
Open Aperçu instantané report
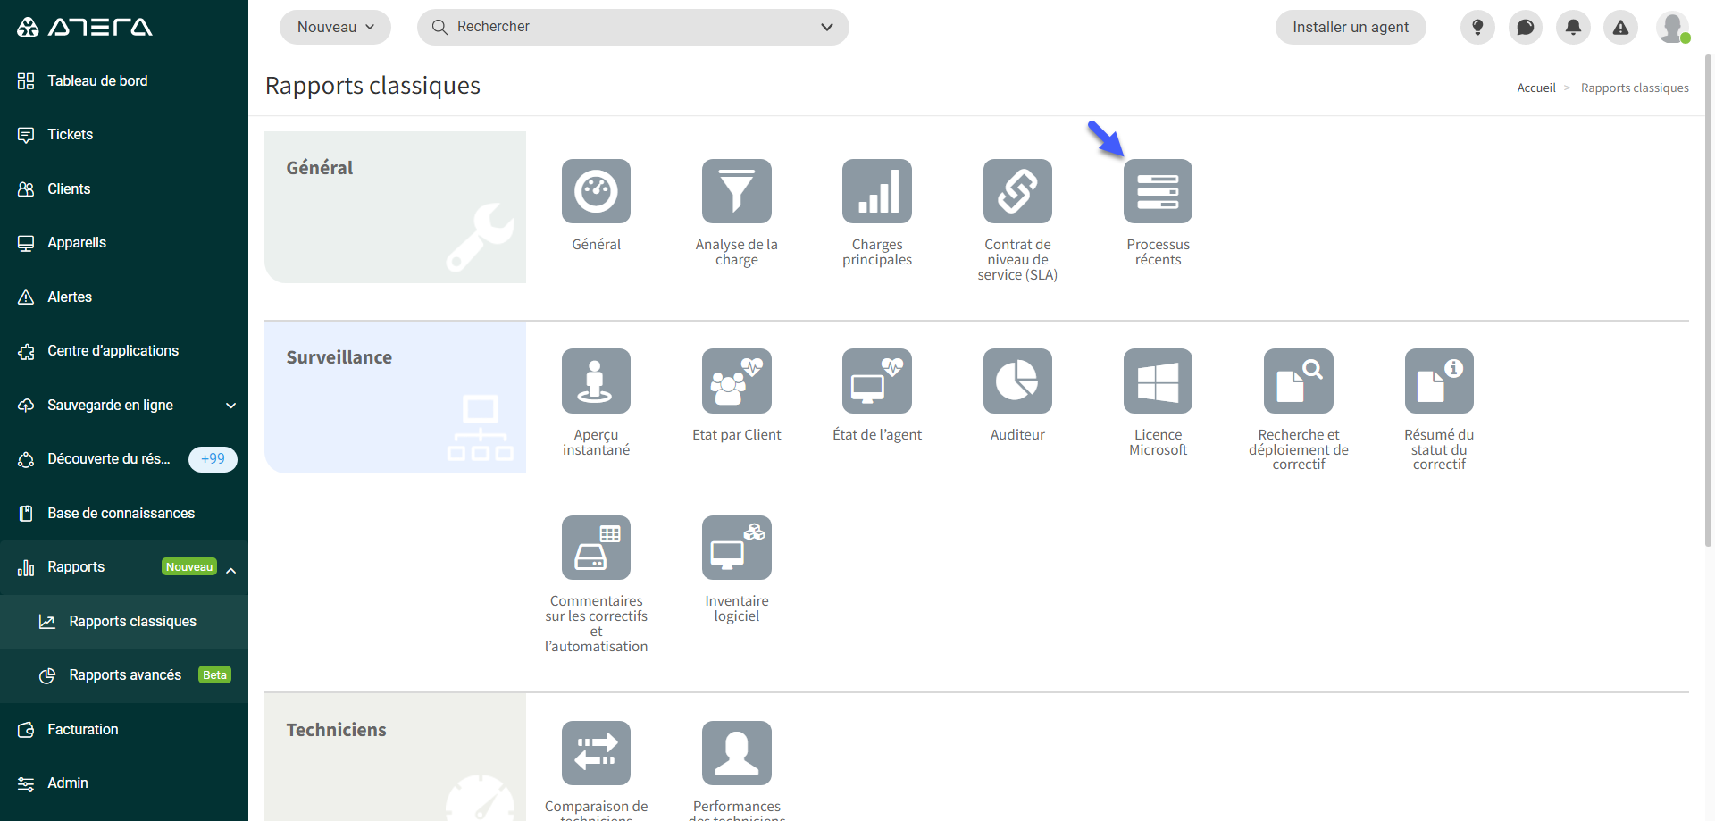coord(596,381)
